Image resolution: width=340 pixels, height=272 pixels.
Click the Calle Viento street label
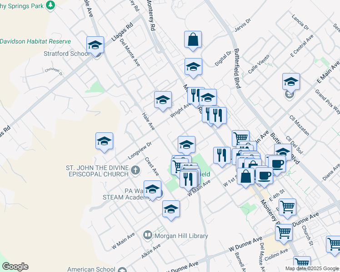tap(259, 64)
